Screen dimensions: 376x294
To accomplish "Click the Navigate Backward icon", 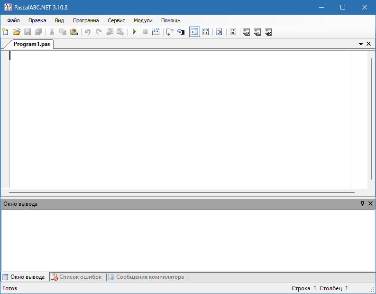I will click(110, 32).
